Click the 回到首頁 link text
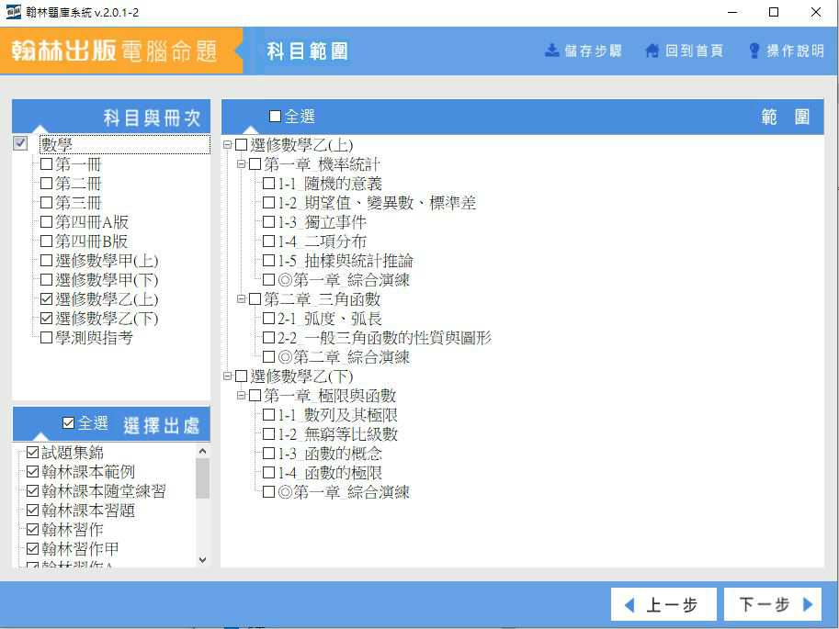Viewport: 839px width, 629px height. [x=694, y=51]
